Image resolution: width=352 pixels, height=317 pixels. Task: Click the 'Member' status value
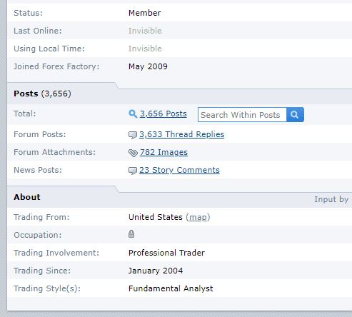(145, 13)
